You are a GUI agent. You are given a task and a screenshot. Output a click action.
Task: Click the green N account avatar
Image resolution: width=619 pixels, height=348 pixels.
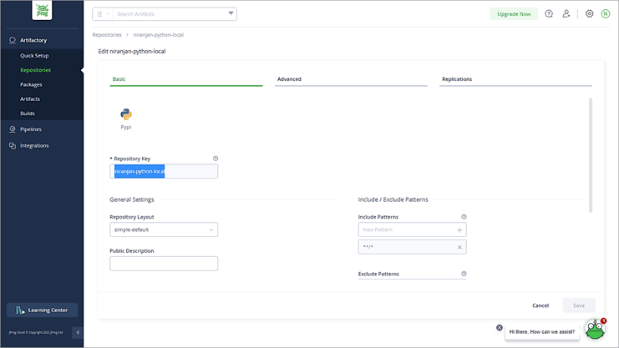(605, 14)
